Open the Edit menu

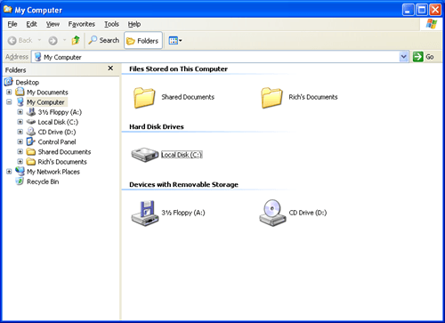tap(31, 24)
